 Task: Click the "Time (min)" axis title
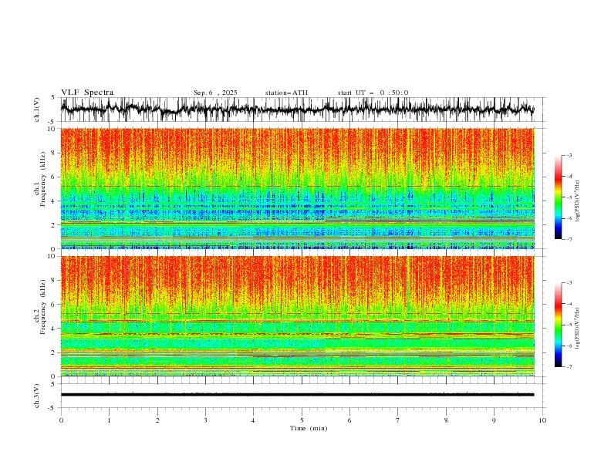[x=309, y=428]
